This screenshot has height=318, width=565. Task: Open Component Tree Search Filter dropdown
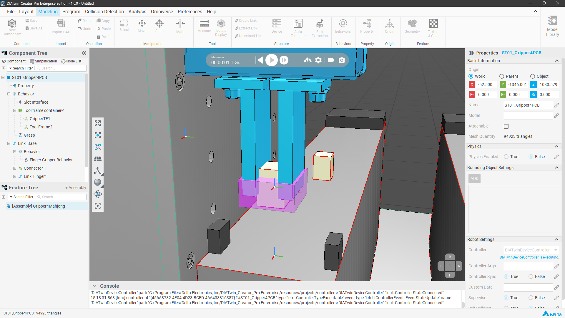21,68
